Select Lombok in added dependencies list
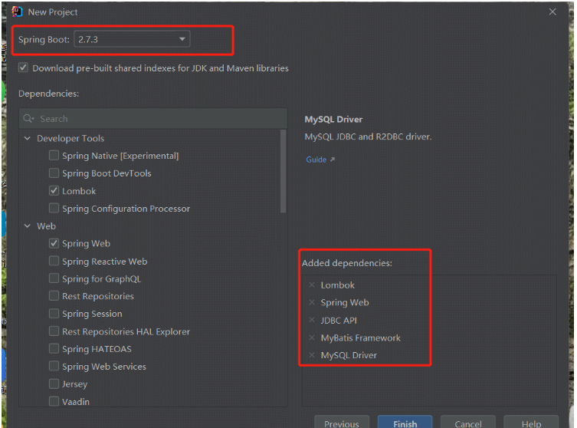The image size is (577, 428). coord(337,285)
